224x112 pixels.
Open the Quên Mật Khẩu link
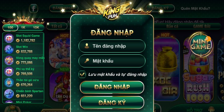tap(195, 8)
